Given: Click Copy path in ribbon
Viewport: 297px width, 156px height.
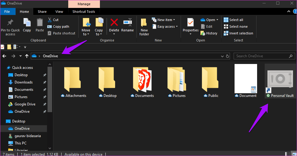Looking at the screenshot, I should (58, 27).
